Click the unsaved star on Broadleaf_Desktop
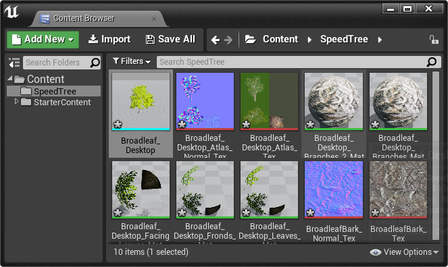The height and width of the screenshot is (267, 448). point(118,125)
